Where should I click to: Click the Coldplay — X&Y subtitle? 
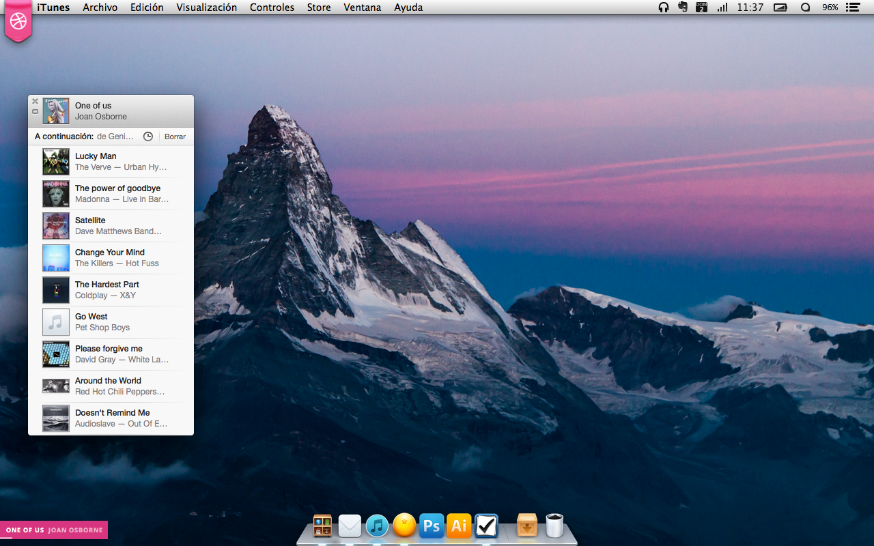(x=105, y=296)
